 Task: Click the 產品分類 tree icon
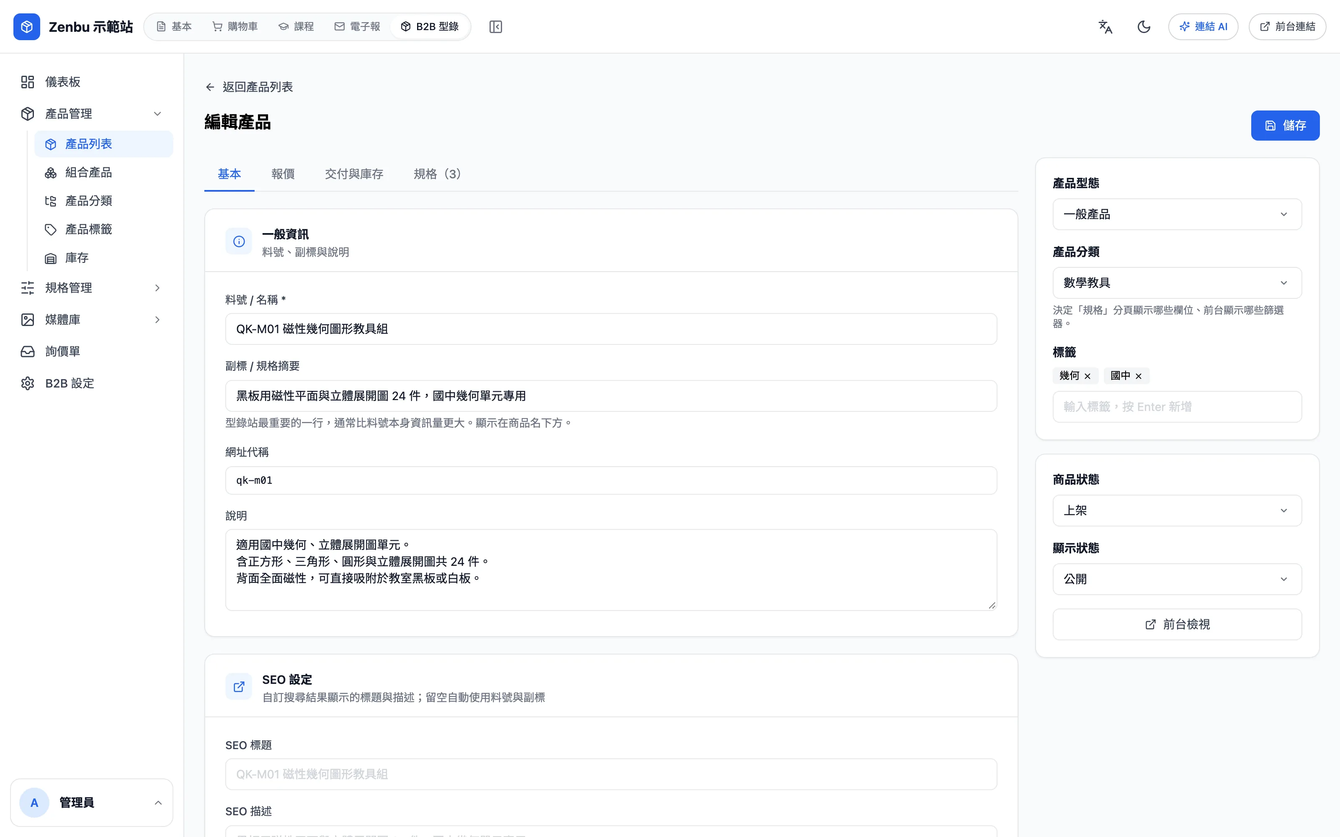click(50, 201)
